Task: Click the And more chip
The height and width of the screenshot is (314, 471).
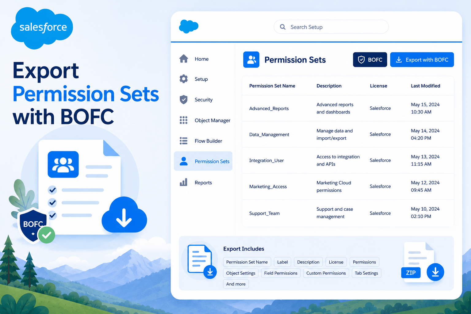Action: tap(236, 284)
